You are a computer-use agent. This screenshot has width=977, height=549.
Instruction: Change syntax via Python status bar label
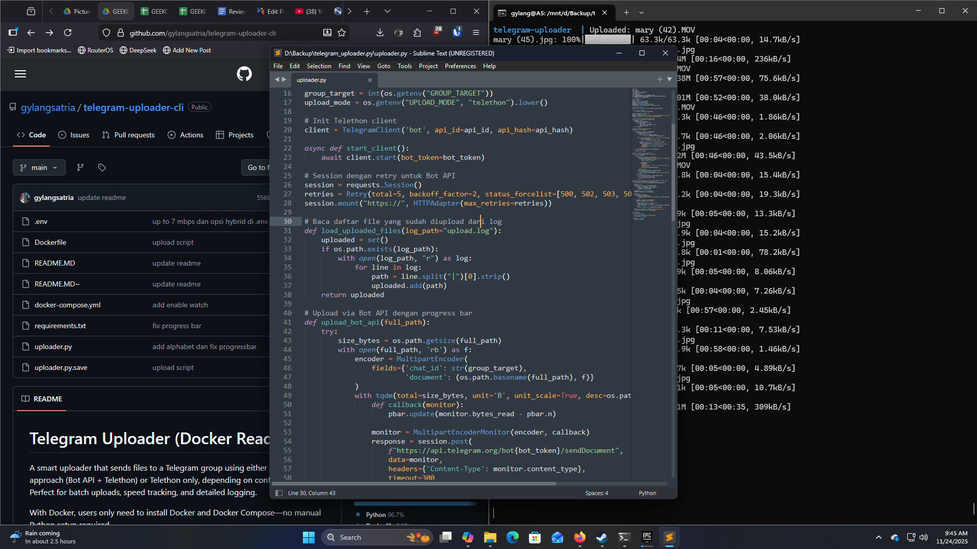pos(647,493)
